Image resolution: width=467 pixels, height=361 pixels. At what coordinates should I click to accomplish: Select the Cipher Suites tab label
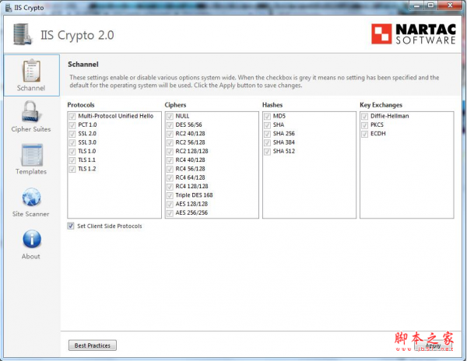click(31, 129)
